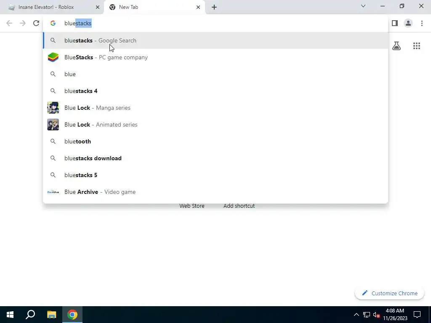Select the 'bluestacks 5' suggestion
This screenshot has height=323, width=431.
point(215,175)
